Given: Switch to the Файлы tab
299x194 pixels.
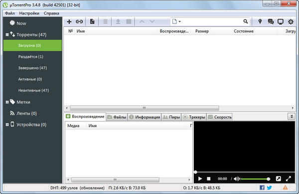Looking at the screenshot, I should 117,117.
